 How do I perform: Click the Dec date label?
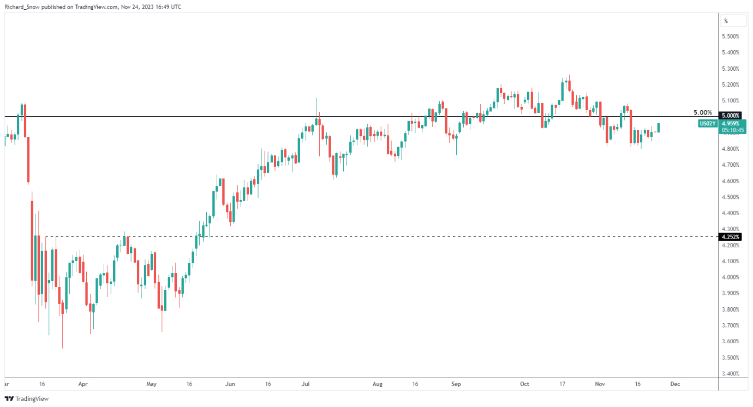[674, 384]
